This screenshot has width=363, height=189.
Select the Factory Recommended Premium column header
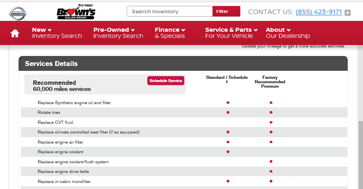(x=270, y=82)
